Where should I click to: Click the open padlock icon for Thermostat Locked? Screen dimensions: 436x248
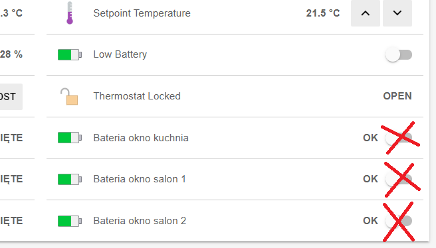point(69,97)
